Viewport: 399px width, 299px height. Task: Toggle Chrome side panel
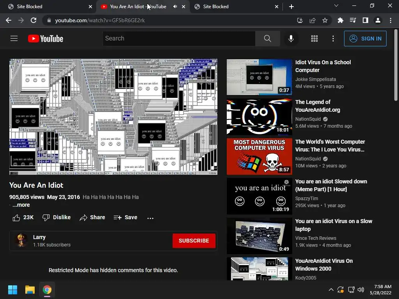[365, 20]
